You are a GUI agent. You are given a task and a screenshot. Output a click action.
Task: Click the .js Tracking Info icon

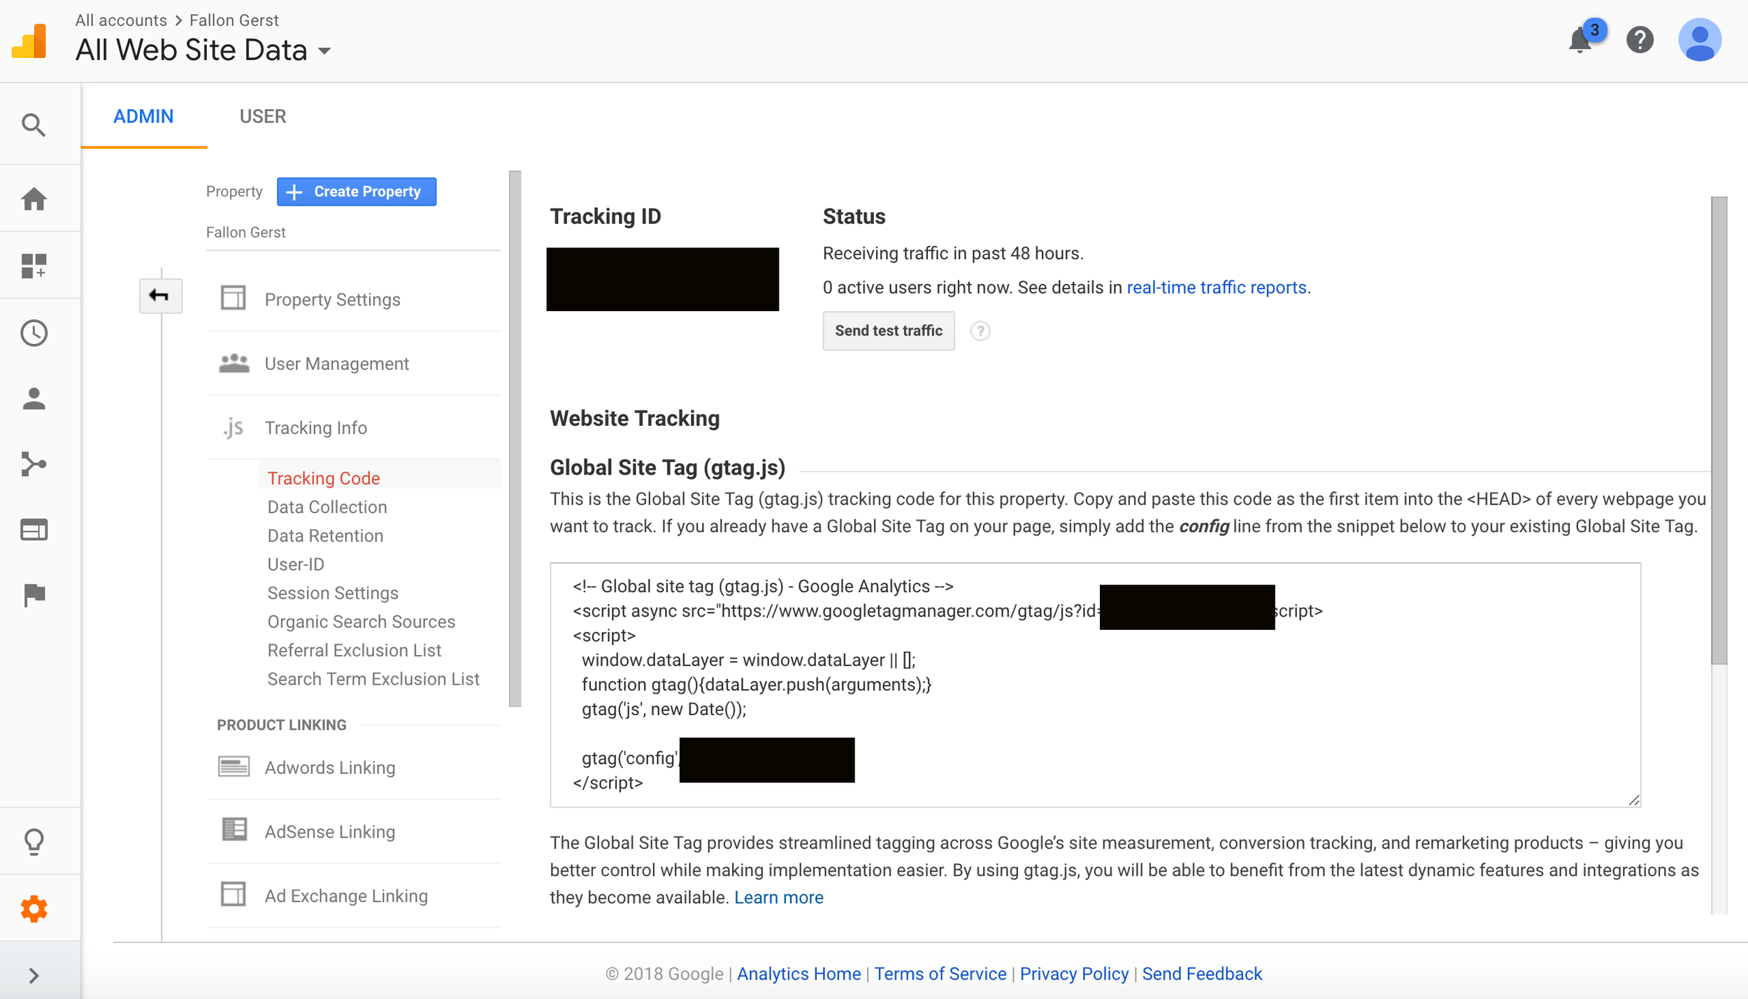tap(233, 427)
